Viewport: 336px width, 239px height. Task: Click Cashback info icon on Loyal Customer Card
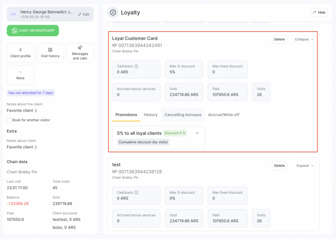[x=136, y=66]
